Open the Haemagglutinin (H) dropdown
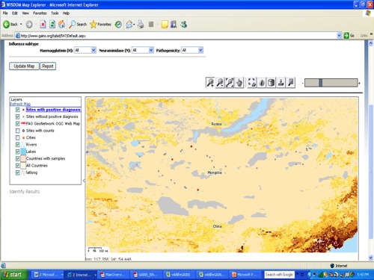The image size is (374, 280). tap(85, 50)
